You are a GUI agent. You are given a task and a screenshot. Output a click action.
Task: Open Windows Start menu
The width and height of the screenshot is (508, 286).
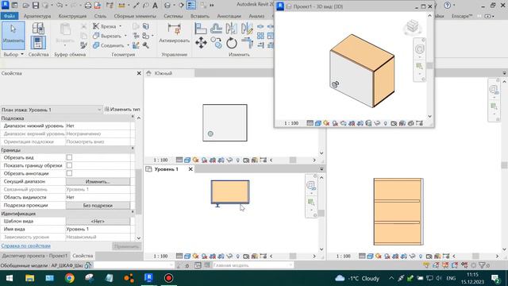click(x=10, y=278)
